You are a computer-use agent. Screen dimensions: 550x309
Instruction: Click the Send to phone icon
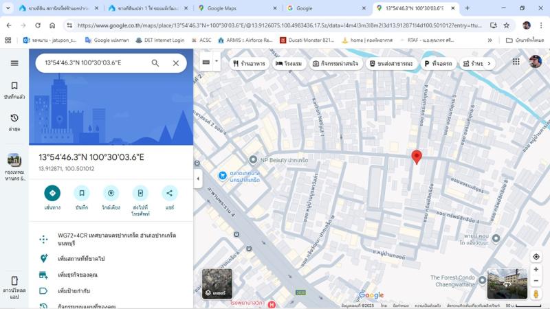pyautogui.click(x=140, y=193)
